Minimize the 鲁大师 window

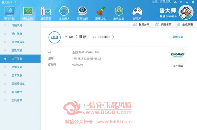click(187, 2)
